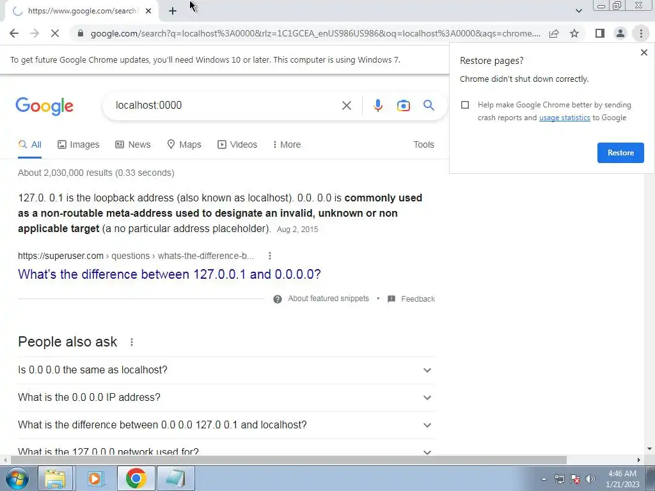Launch Windows Media Player from taskbar

pos(95,478)
